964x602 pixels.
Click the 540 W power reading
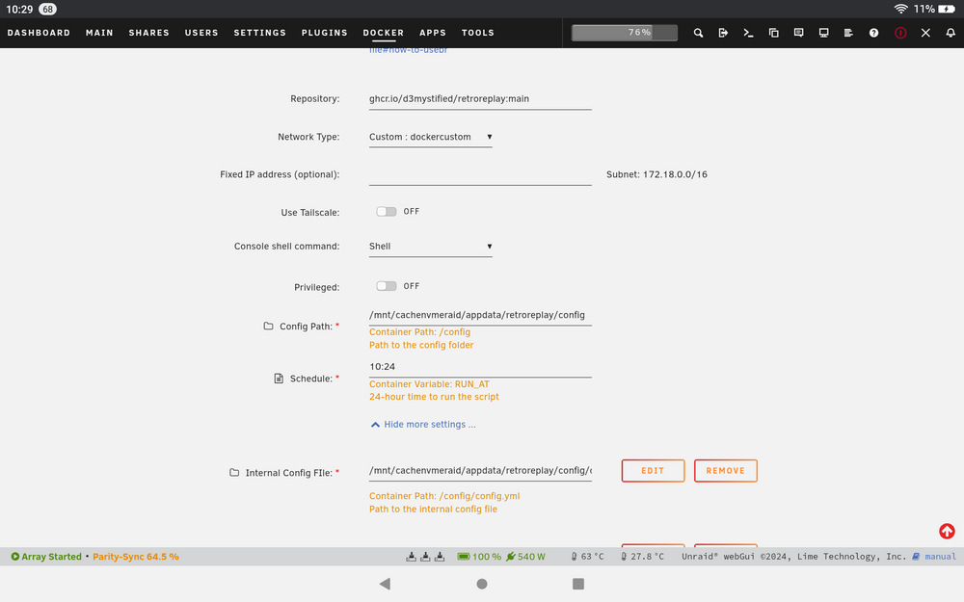(x=531, y=557)
